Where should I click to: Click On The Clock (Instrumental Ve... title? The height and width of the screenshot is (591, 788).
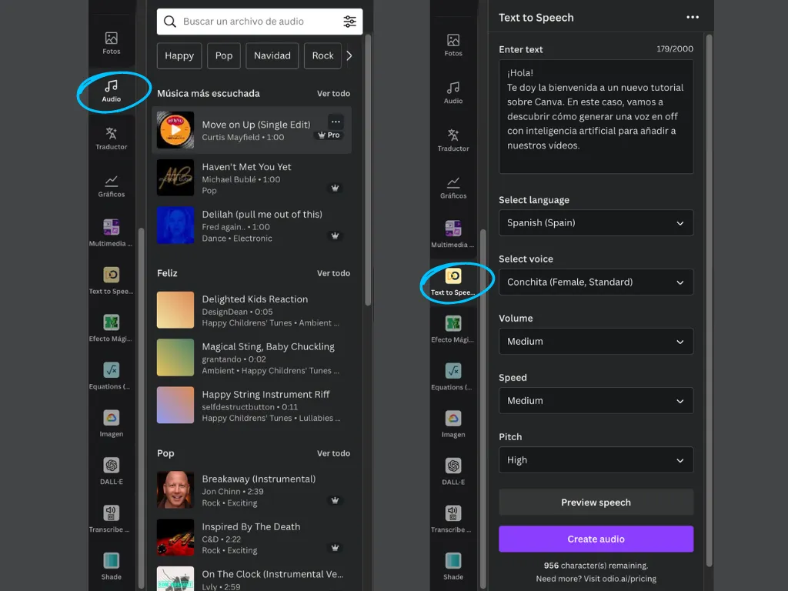[272, 574]
